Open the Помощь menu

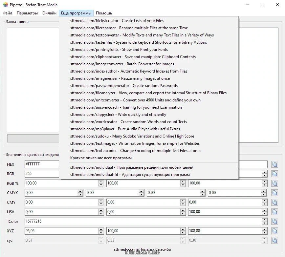[x=104, y=13]
